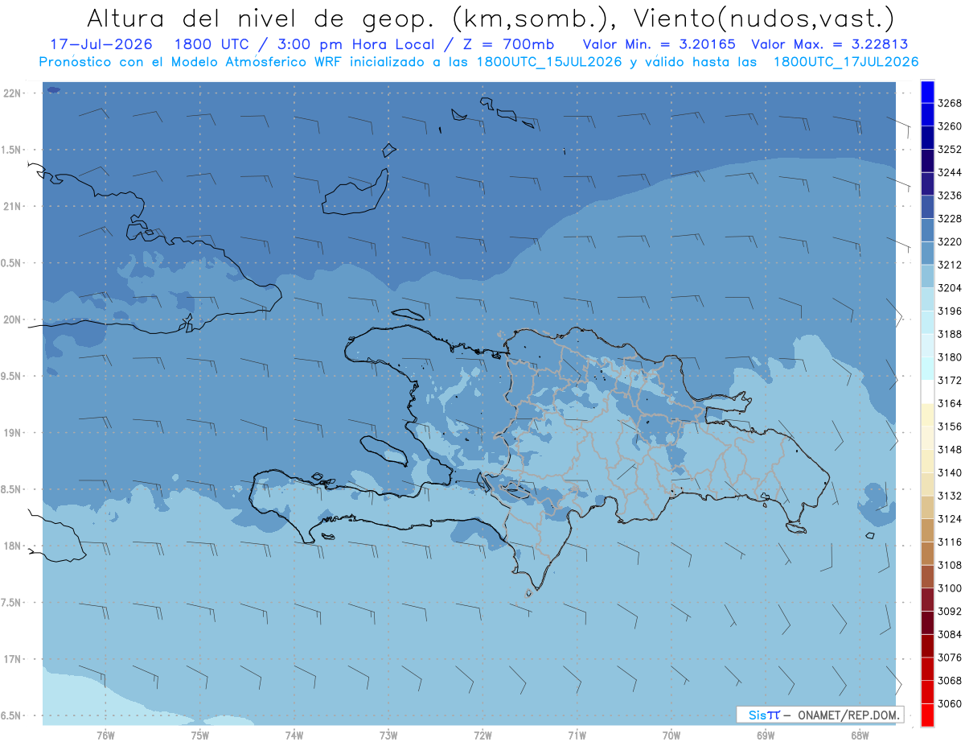The image size is (965, 746).
Task: Click the colorbar label 3148
Action: 950,450
